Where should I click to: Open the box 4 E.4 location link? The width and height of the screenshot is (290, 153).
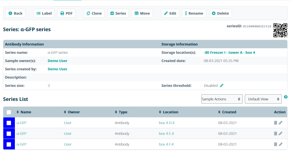(166, 134)
